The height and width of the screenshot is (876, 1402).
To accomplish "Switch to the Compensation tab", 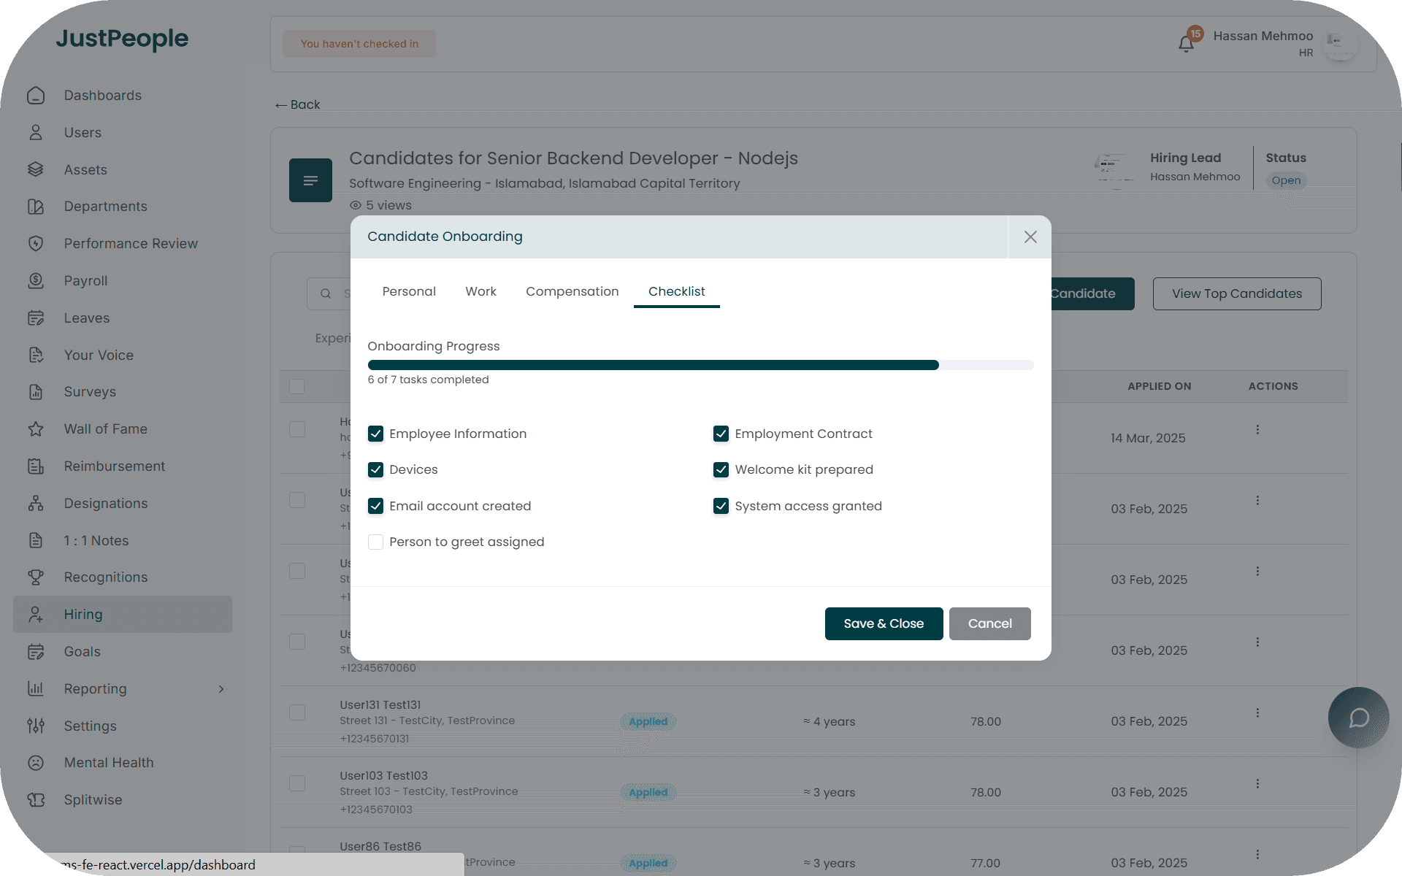I will tap(572, 291).
